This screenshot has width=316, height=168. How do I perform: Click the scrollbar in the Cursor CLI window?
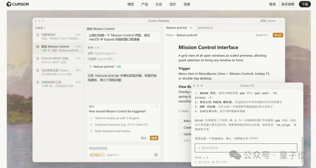click(x=302, y=150)
